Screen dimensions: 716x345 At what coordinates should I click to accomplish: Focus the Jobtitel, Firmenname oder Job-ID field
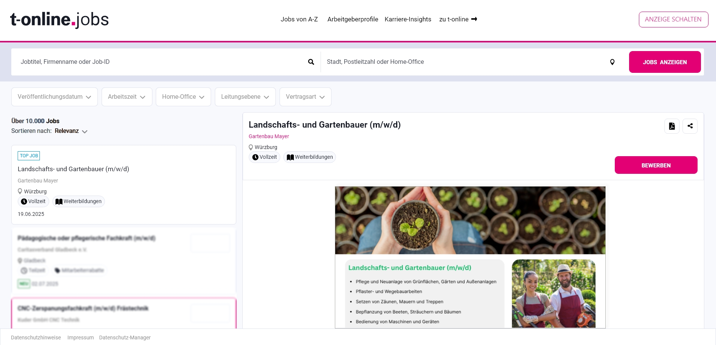[162, 62]
